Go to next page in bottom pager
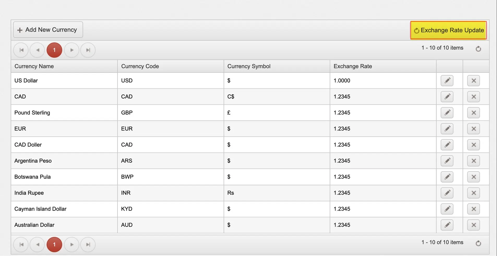The width and height of the screenshot is (497, 256). (x=71, y=245)
